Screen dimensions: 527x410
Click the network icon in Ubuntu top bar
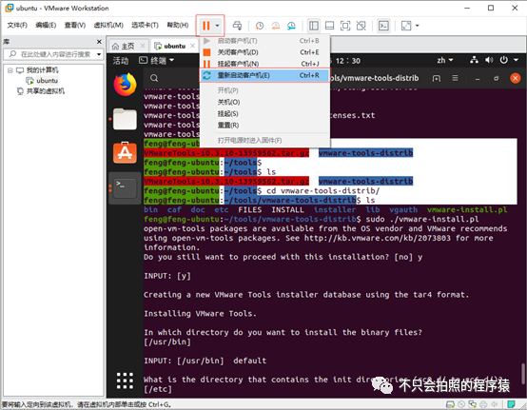tap(475, 60)
